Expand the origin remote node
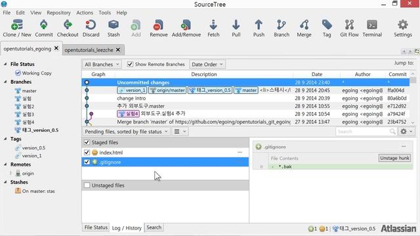 (x=11, y=173)
